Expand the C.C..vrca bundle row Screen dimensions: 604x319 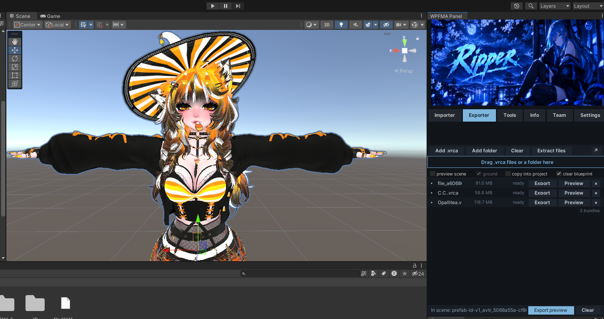(432, 193)
